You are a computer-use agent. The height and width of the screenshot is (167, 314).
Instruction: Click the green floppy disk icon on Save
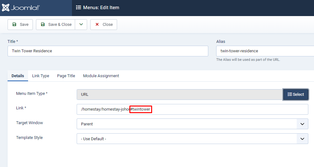click(x=15, y=24)
